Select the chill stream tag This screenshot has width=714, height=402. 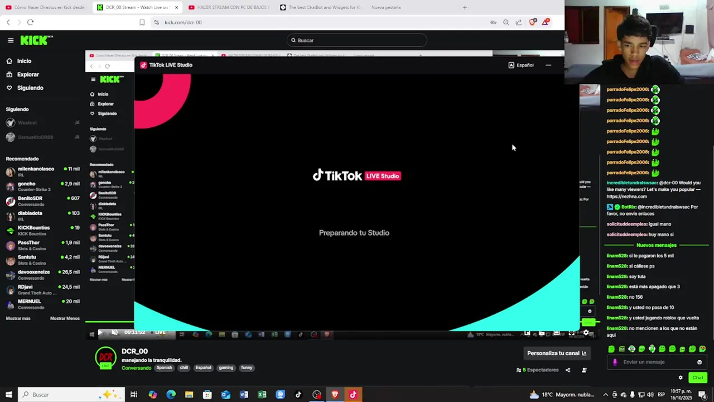pyautogui.click(x=184, y=367)
